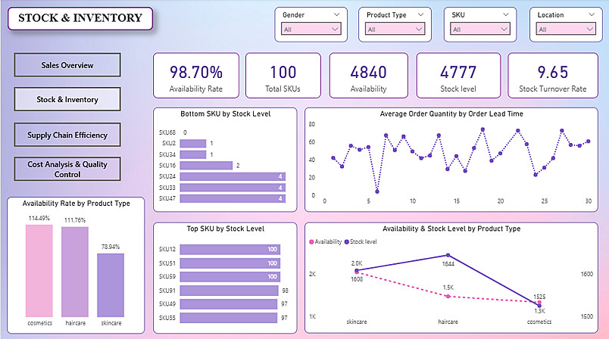Click the SKU12 bar in Top SKU chart
The image size is (609, 339).
[230, 250]
